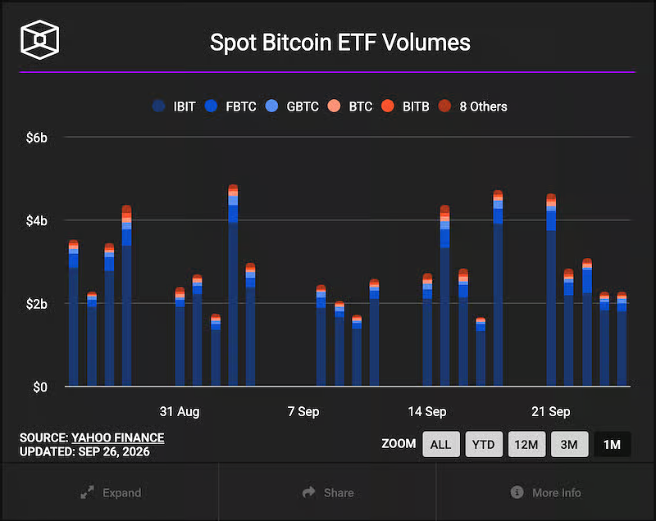The width and height of the screenshot is (656, 521).
Task: Open the More Info button
Action: tap(545, 492)
